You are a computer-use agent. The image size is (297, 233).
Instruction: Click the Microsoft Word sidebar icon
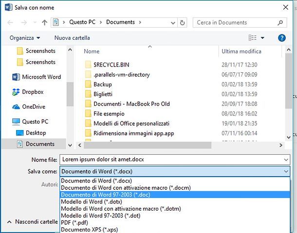16,77
